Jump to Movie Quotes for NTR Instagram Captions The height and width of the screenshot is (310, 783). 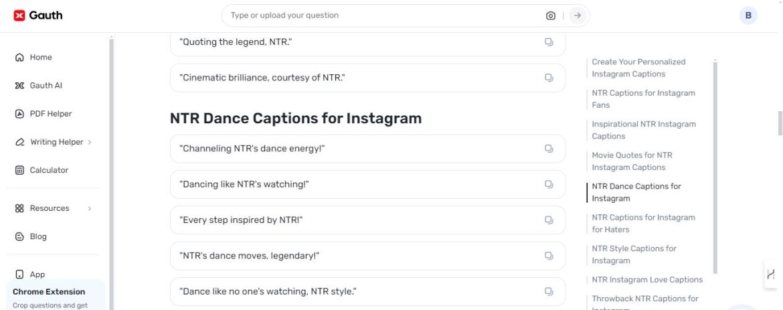[632, 161]
